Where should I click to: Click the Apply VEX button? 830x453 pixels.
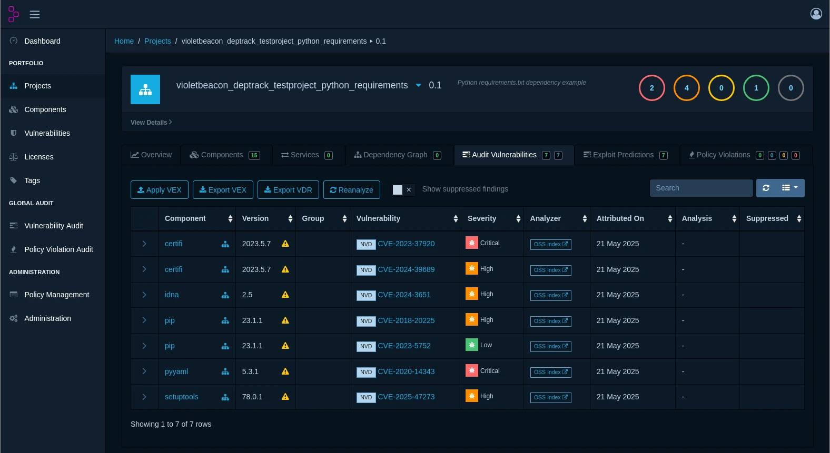(160, 190)
